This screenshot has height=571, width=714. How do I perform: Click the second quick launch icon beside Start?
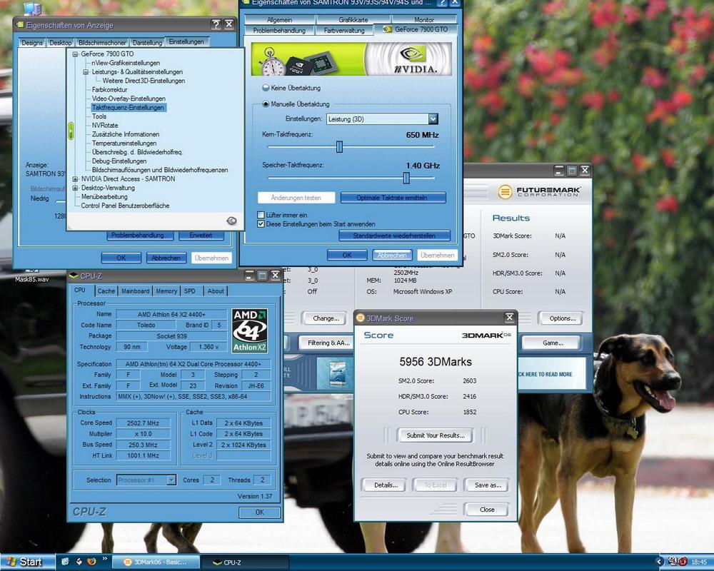coord(79,562)
